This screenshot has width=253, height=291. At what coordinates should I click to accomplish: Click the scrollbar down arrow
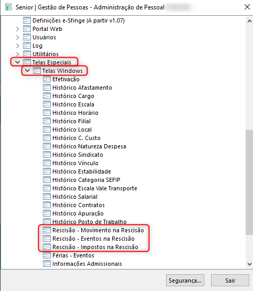click(x=249, y=264)
